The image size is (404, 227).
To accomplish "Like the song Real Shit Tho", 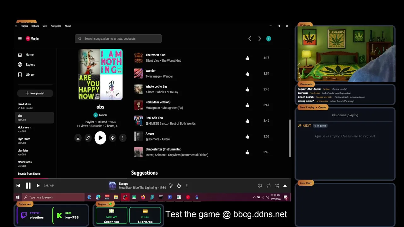I will click(x=247, y=121).
